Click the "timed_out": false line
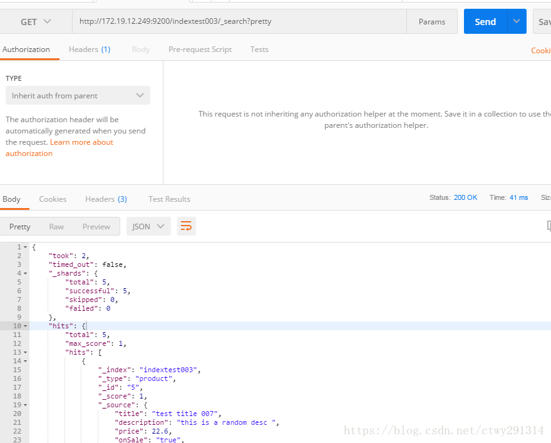 [x=88, y=265]
